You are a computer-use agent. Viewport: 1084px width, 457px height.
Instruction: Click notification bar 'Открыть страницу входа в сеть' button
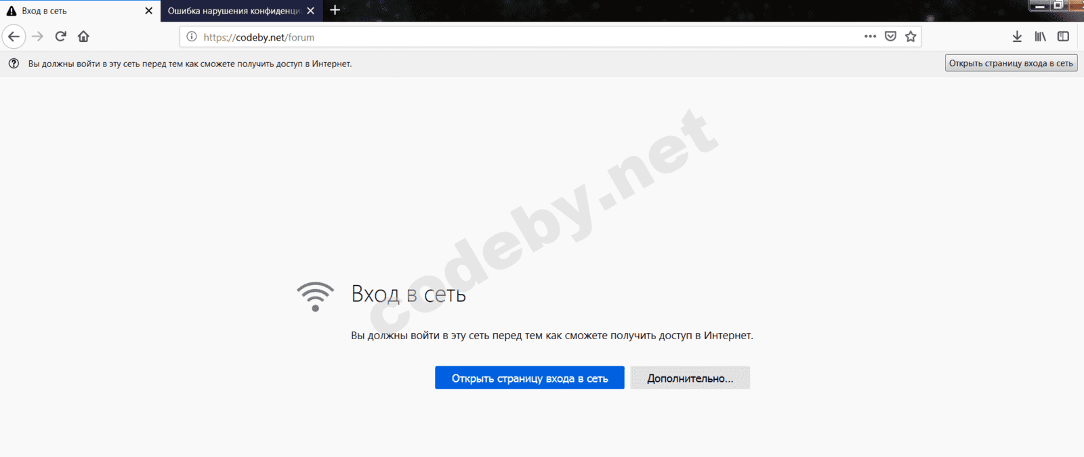click(x=1011, y=63)
